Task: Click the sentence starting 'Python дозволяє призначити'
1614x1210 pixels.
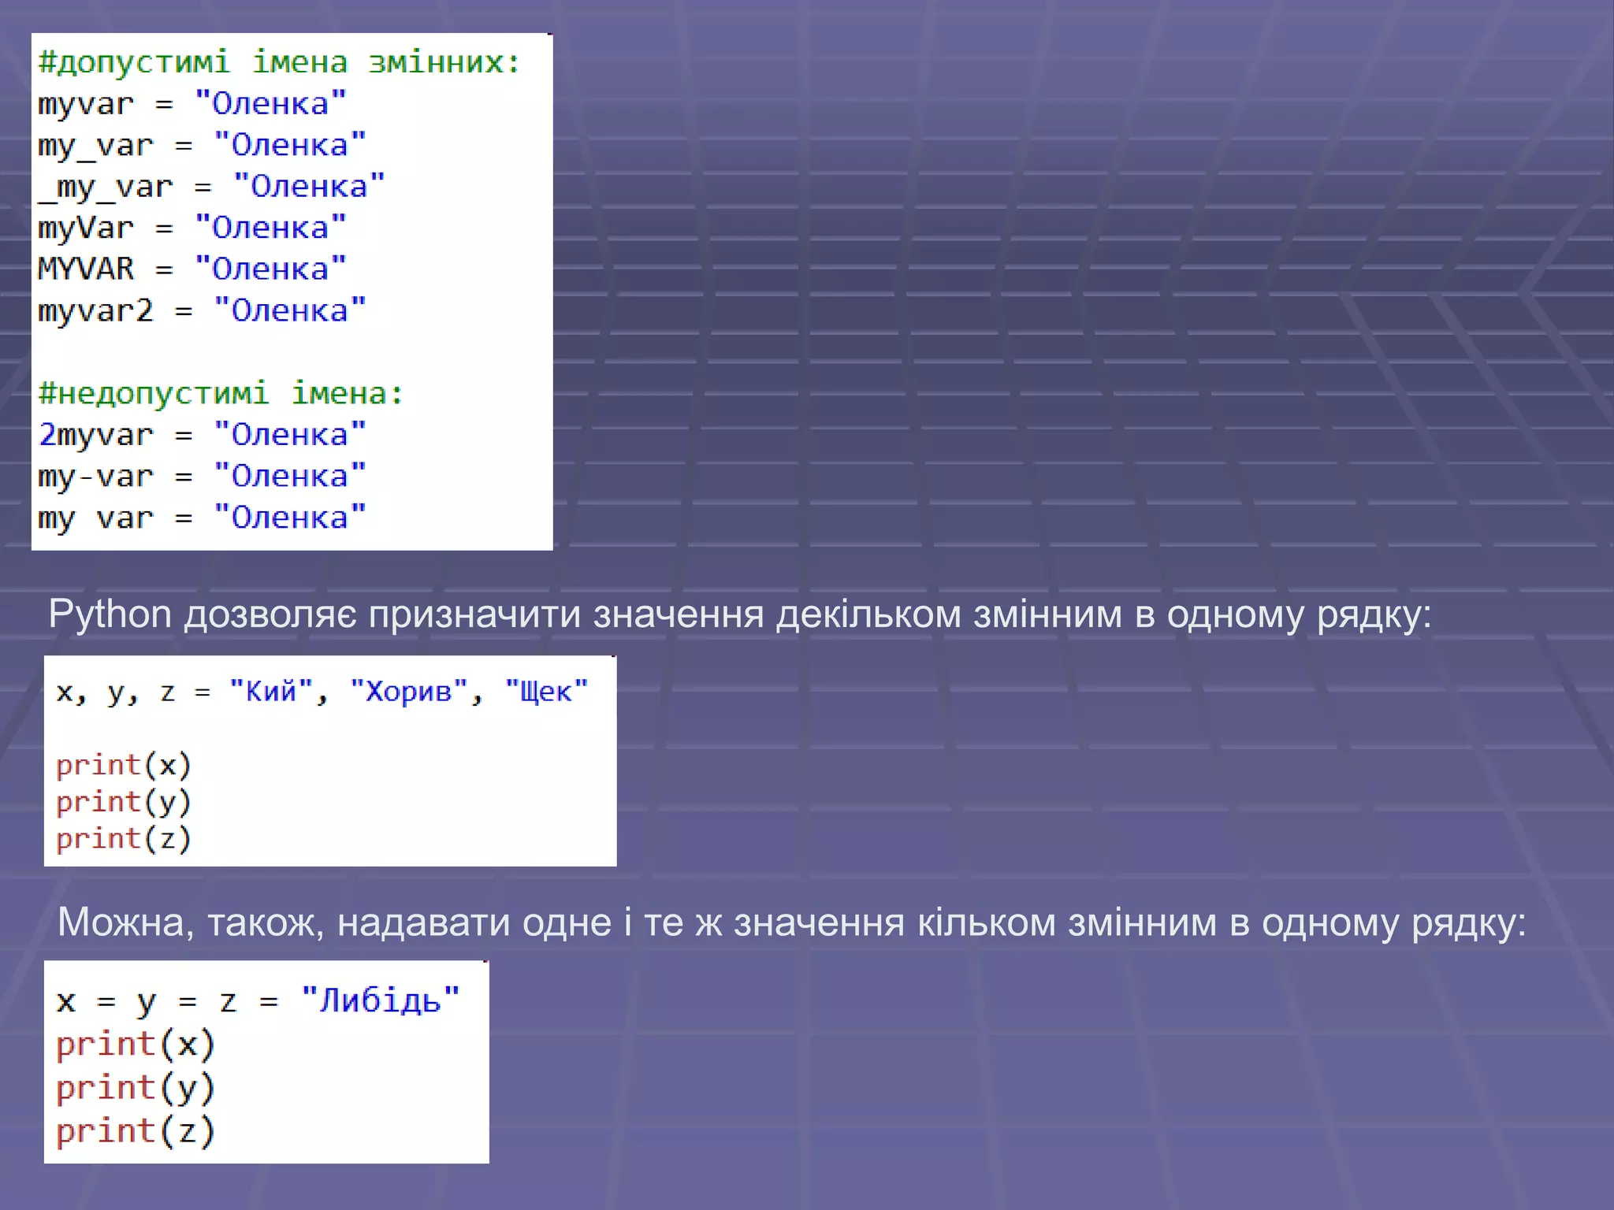Action: (x=739, y=615)
